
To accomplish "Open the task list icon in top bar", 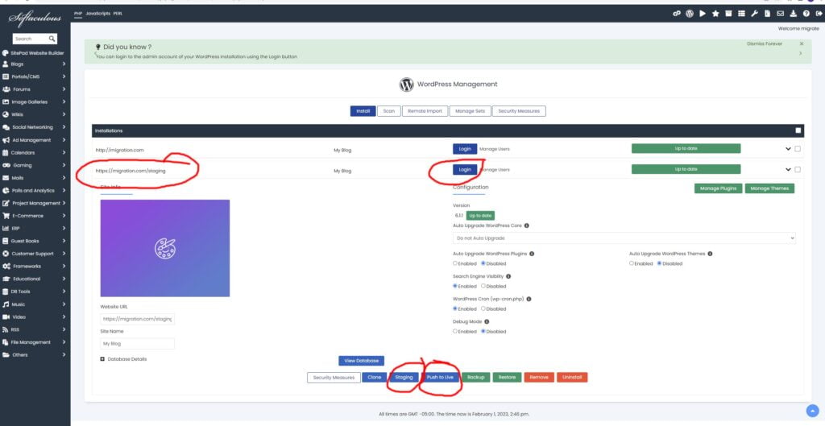I will (741, 14).
